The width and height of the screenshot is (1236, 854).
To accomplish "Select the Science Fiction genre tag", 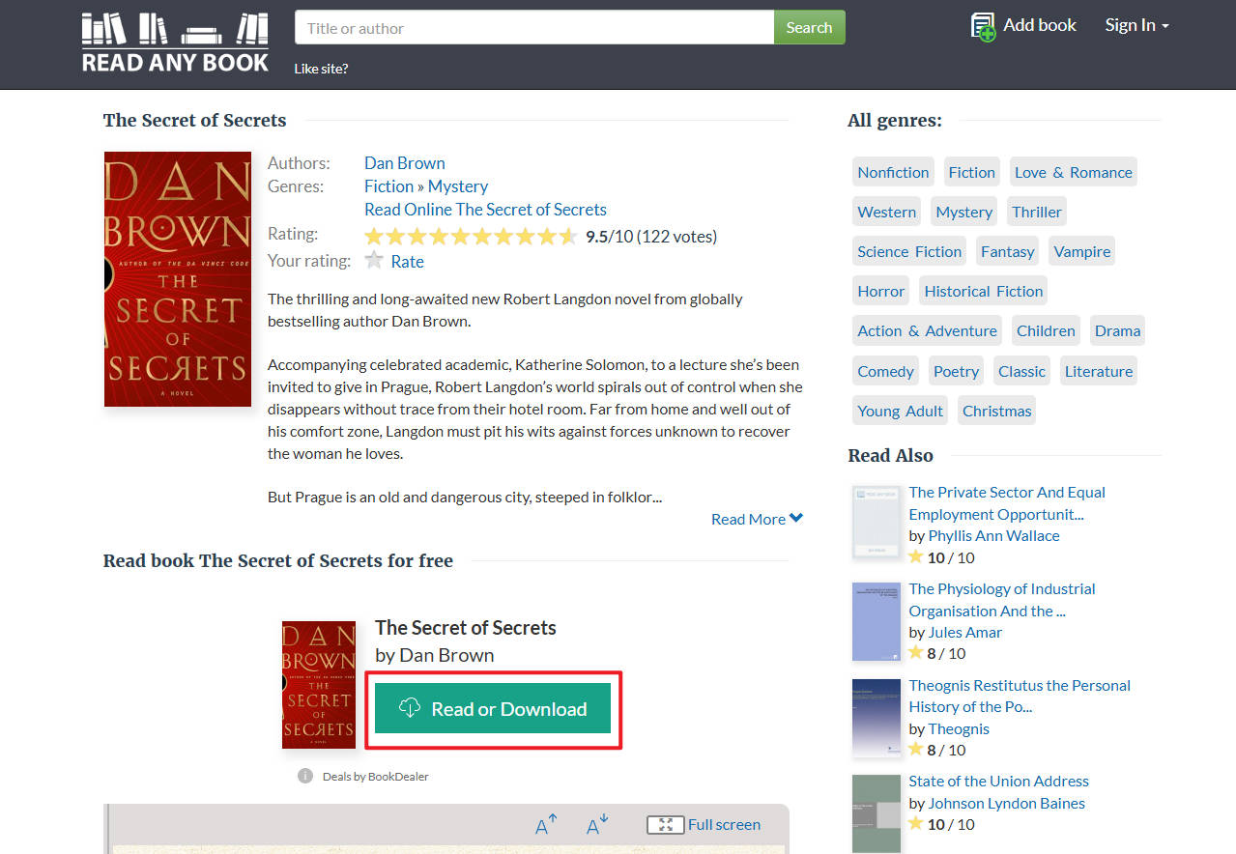I will pos(909,251).
